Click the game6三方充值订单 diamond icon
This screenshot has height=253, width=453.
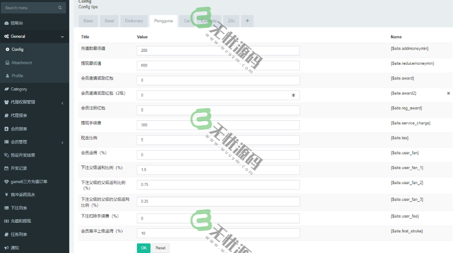tap(6, 181)
